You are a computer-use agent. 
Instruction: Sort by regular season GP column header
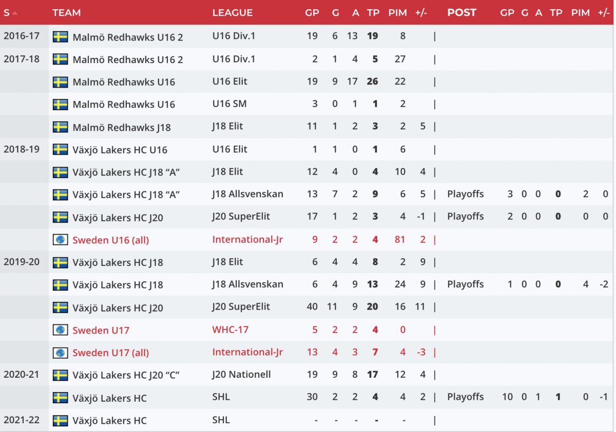pyautogui.click(x=312, y=13)
